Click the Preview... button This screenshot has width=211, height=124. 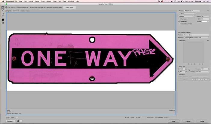point(10,121)
